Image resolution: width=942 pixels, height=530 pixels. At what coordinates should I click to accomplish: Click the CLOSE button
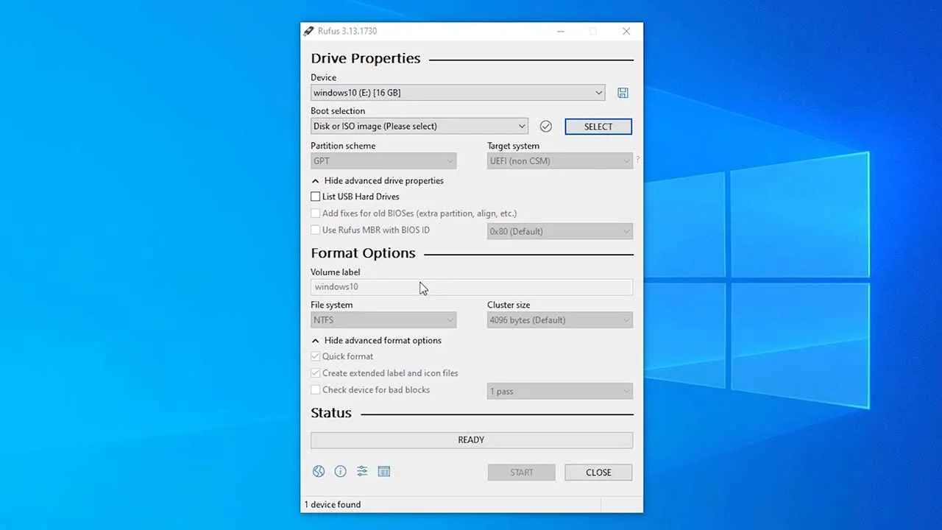(x=598, y=473)
